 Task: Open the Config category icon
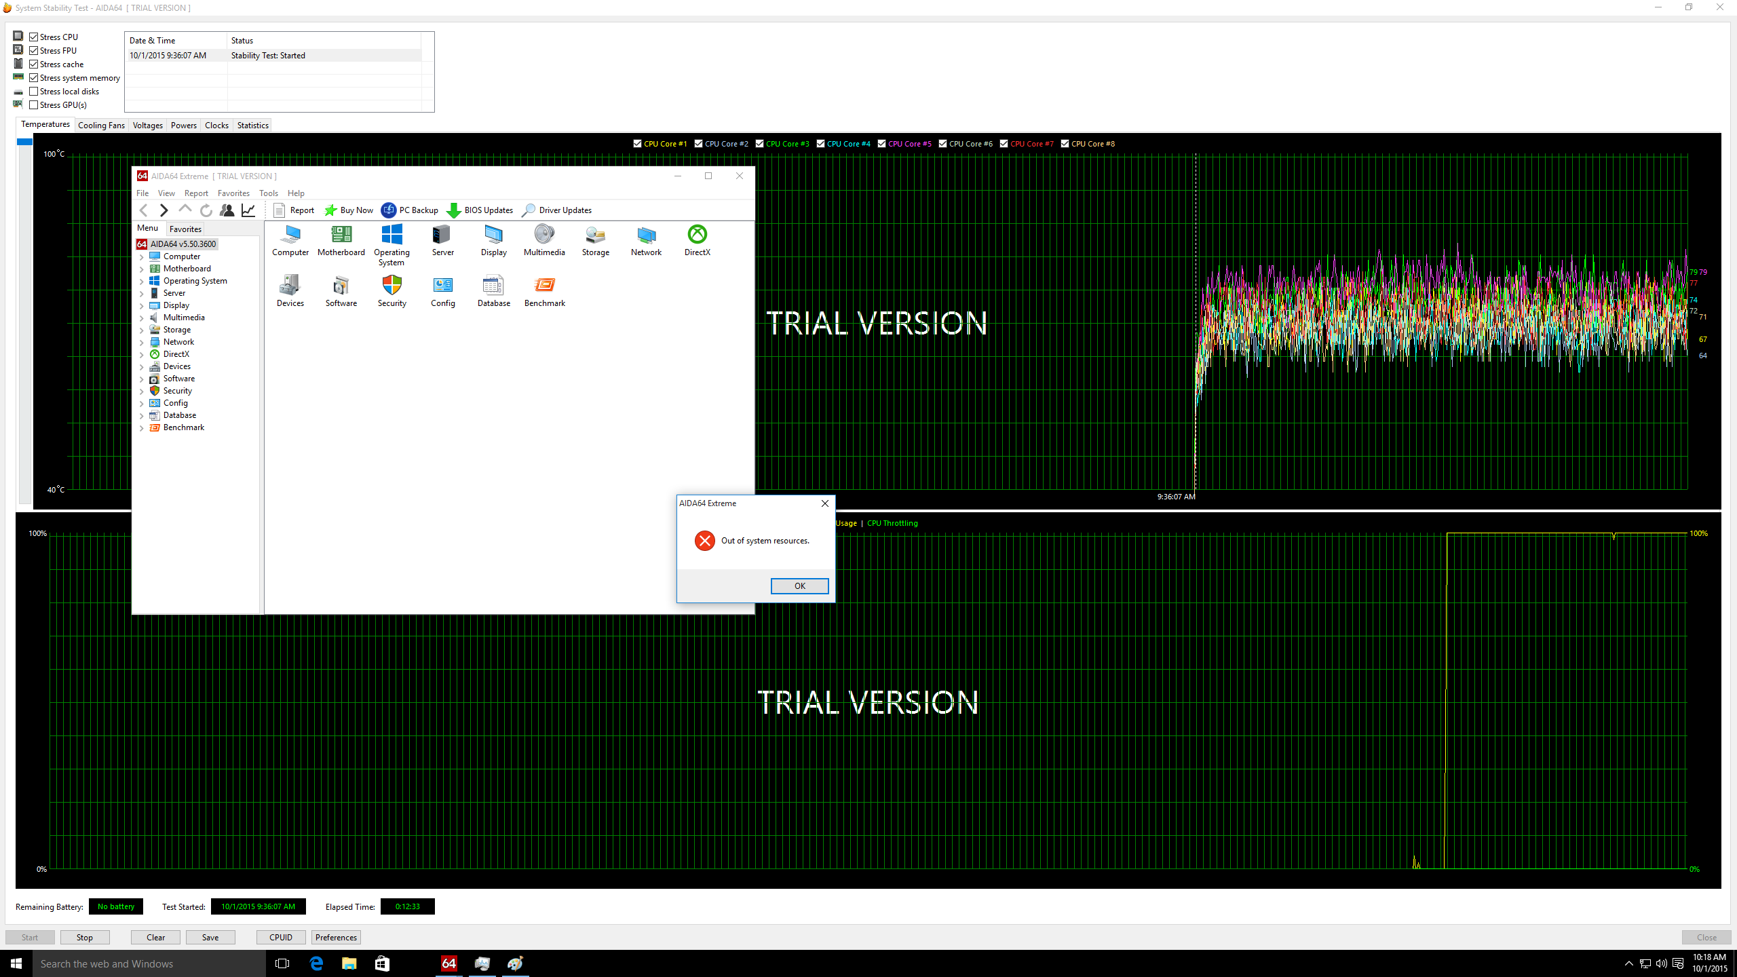442,292
